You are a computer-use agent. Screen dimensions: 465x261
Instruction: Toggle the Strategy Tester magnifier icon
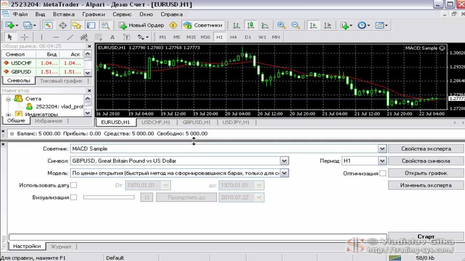pos(105,25)
